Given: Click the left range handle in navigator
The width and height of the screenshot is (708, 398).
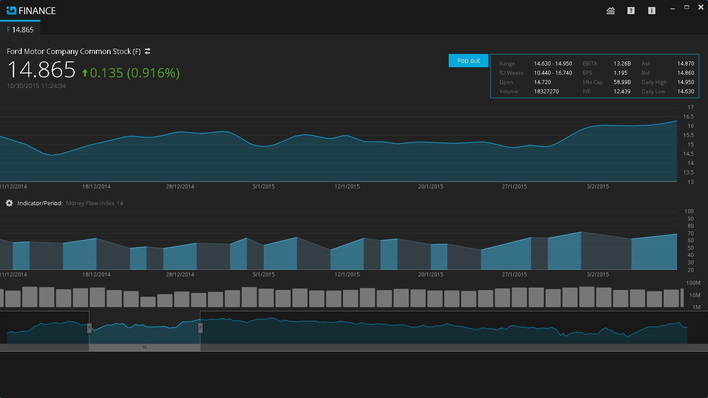Looking at the screenshot, I should pyautogui.click(x=89, y=328).
